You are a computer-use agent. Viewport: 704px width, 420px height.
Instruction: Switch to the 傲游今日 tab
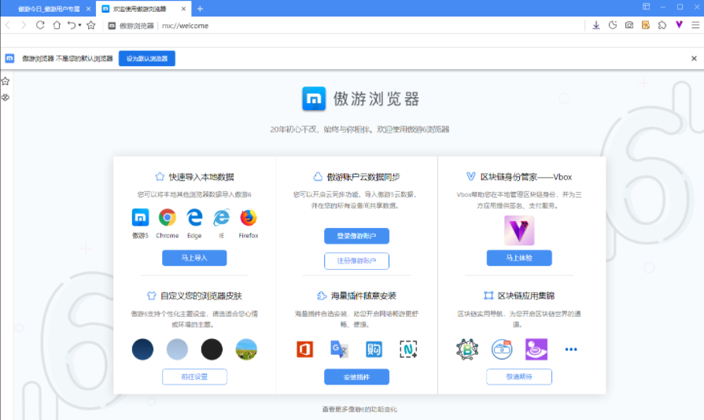49,8
